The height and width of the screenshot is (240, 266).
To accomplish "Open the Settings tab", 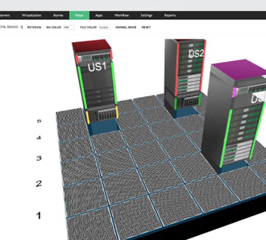I will point(146,15).
